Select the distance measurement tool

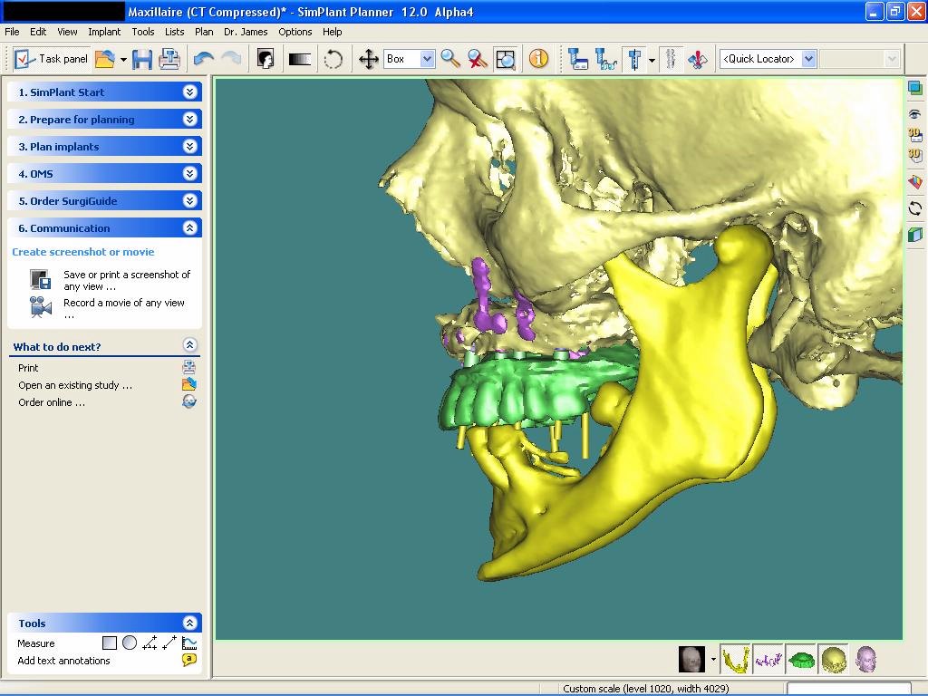169,643
